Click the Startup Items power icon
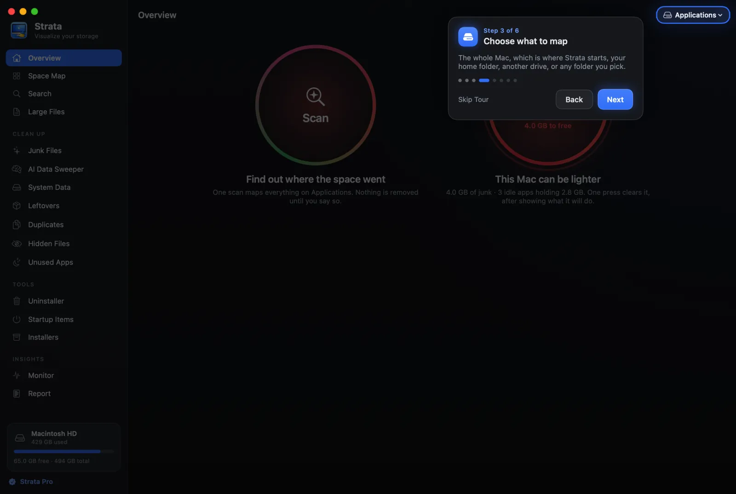The image size is (736, 494). [17, 319]
